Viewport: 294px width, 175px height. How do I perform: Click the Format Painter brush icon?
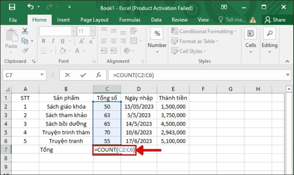tap(25, 51)
